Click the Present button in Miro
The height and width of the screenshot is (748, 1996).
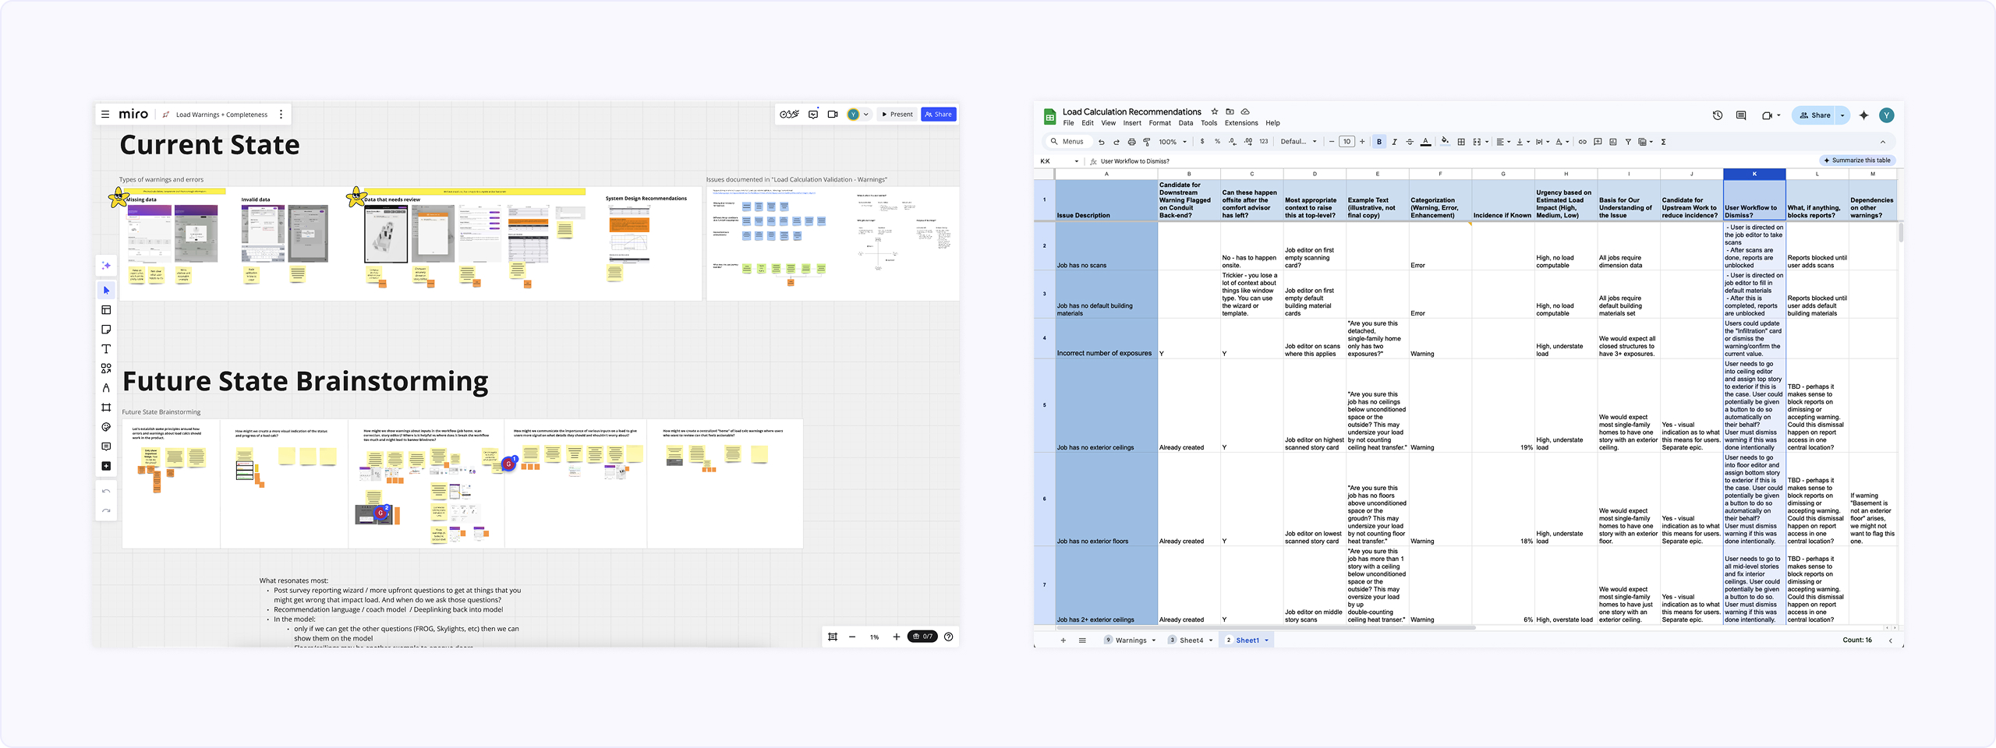coord(897,115)
